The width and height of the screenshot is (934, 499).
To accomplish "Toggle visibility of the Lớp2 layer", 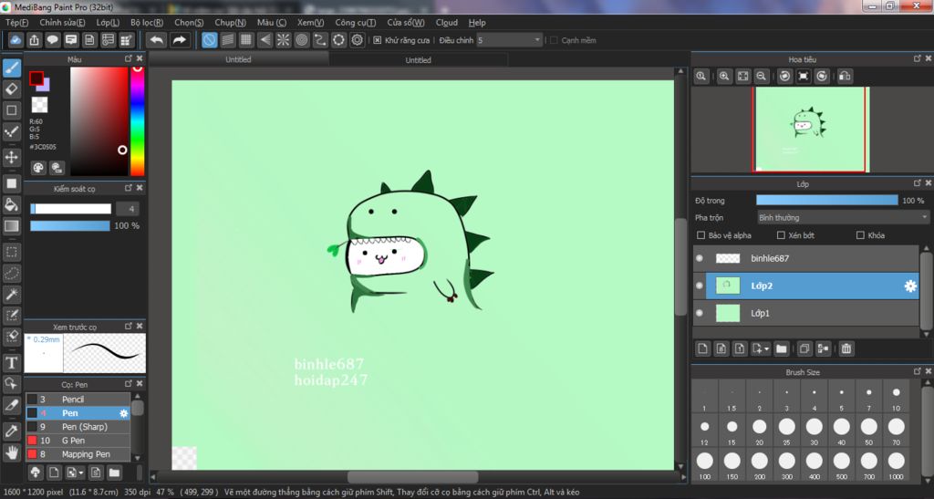I will 700,286.
